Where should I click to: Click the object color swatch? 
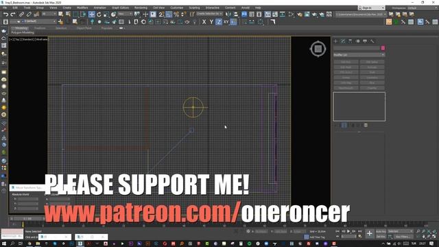[383, 48]
